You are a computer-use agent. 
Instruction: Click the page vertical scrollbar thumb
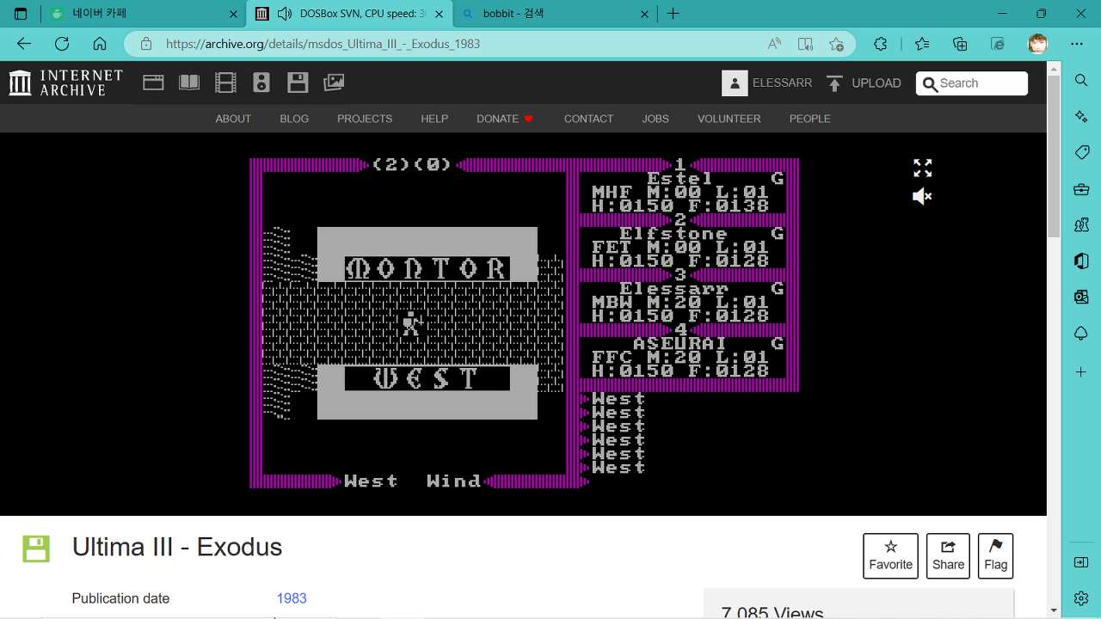coord(1054,156)
